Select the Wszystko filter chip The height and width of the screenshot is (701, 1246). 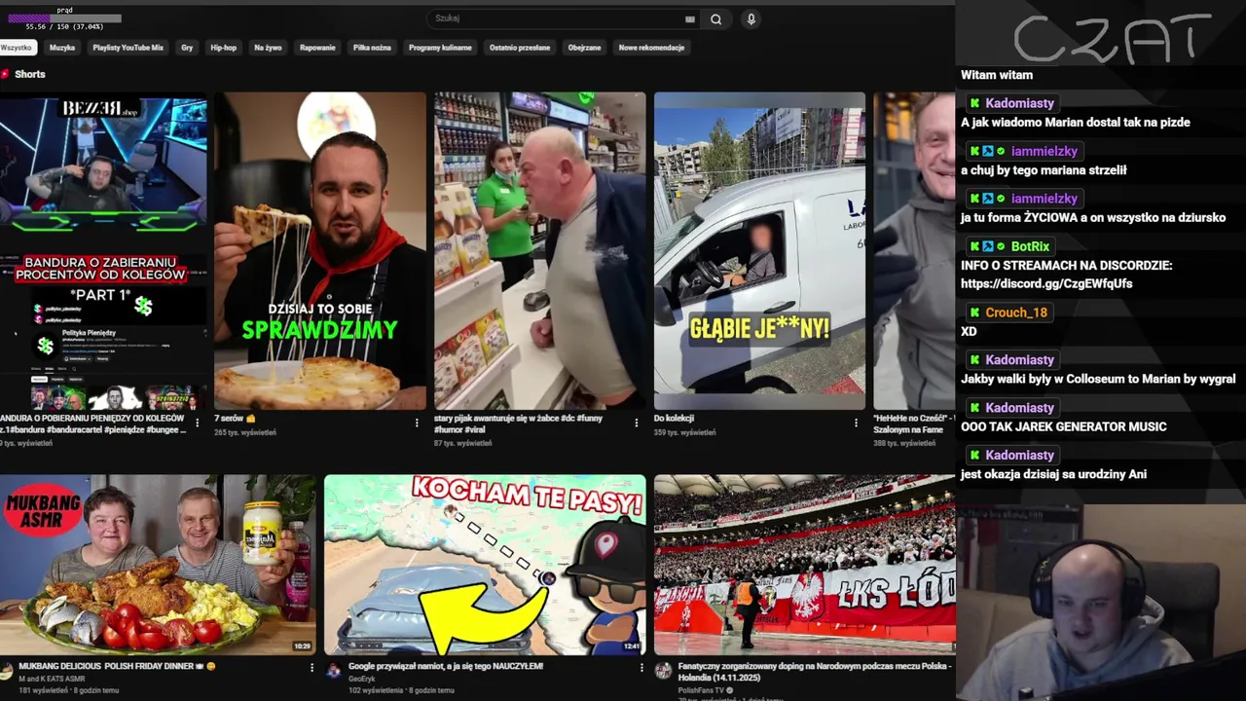[x=17, y=47]
